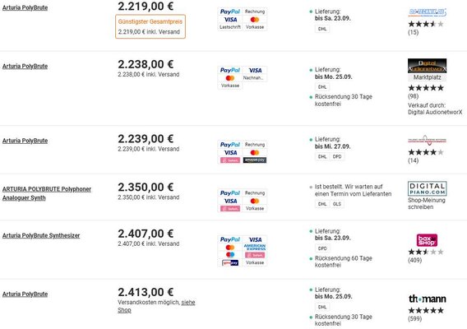
Task: Click the (98) review count
Action: pyautogui.click(x=413, y=96)
